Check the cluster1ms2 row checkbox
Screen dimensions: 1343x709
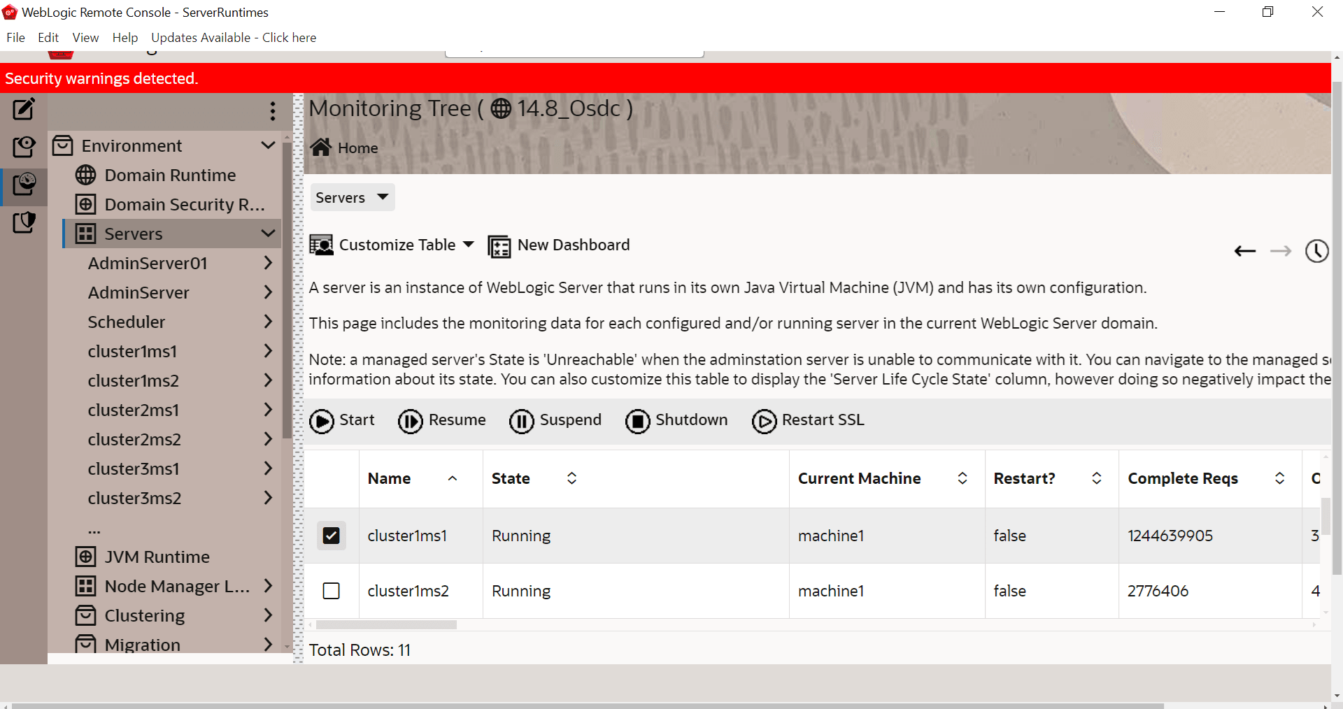point(332,591)
